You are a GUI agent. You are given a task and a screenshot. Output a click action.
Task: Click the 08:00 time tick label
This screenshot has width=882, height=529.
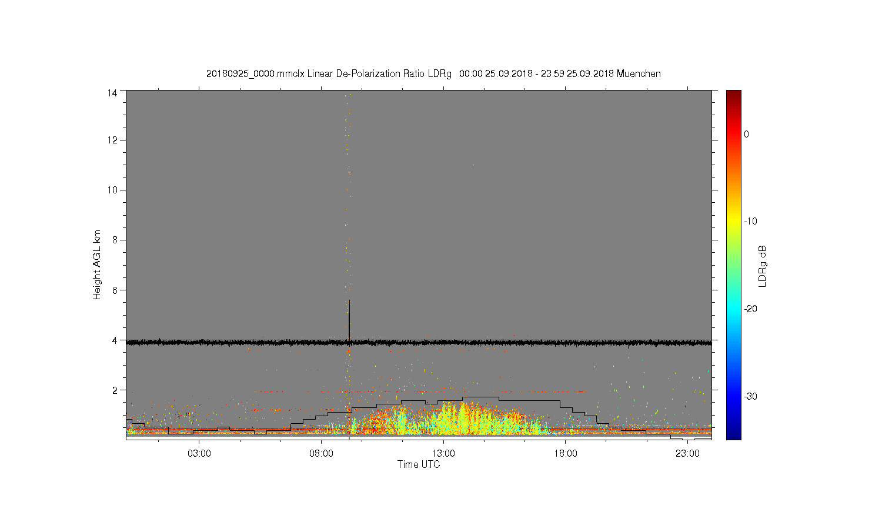point(322,454)
